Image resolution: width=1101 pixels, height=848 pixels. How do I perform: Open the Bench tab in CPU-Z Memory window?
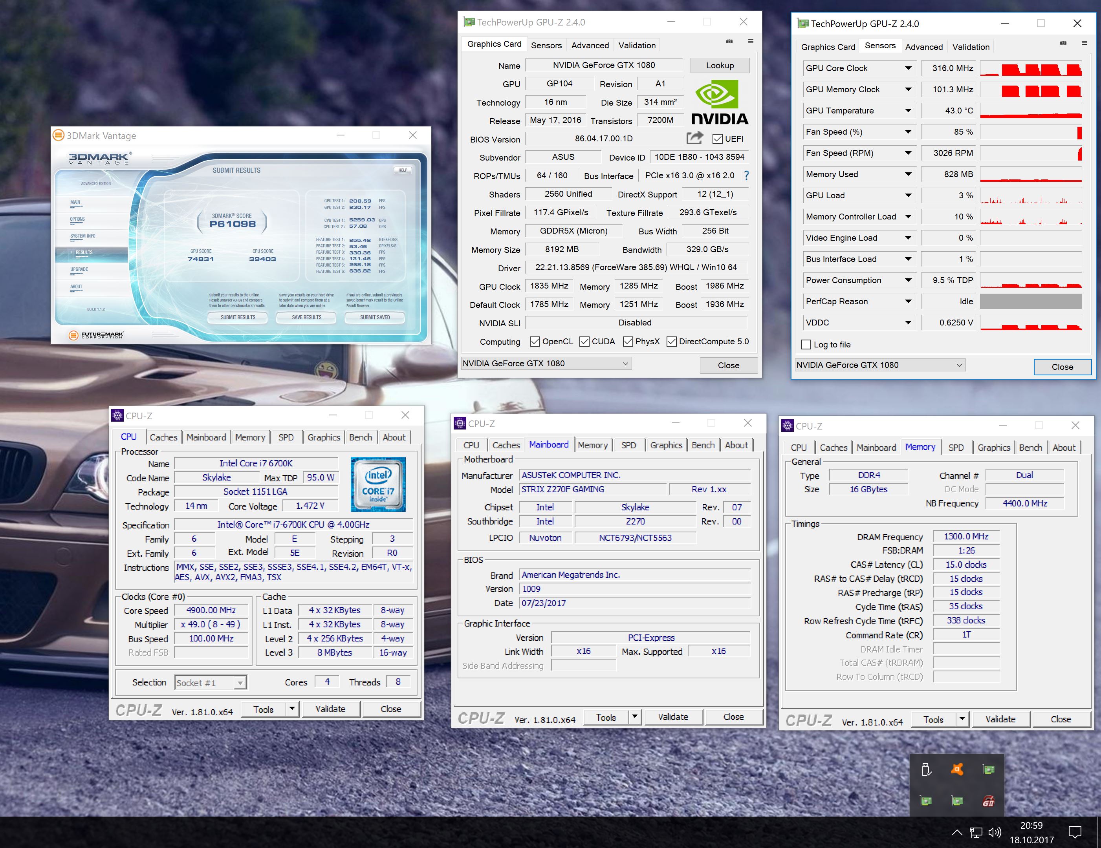click(x=1030, y=448)
